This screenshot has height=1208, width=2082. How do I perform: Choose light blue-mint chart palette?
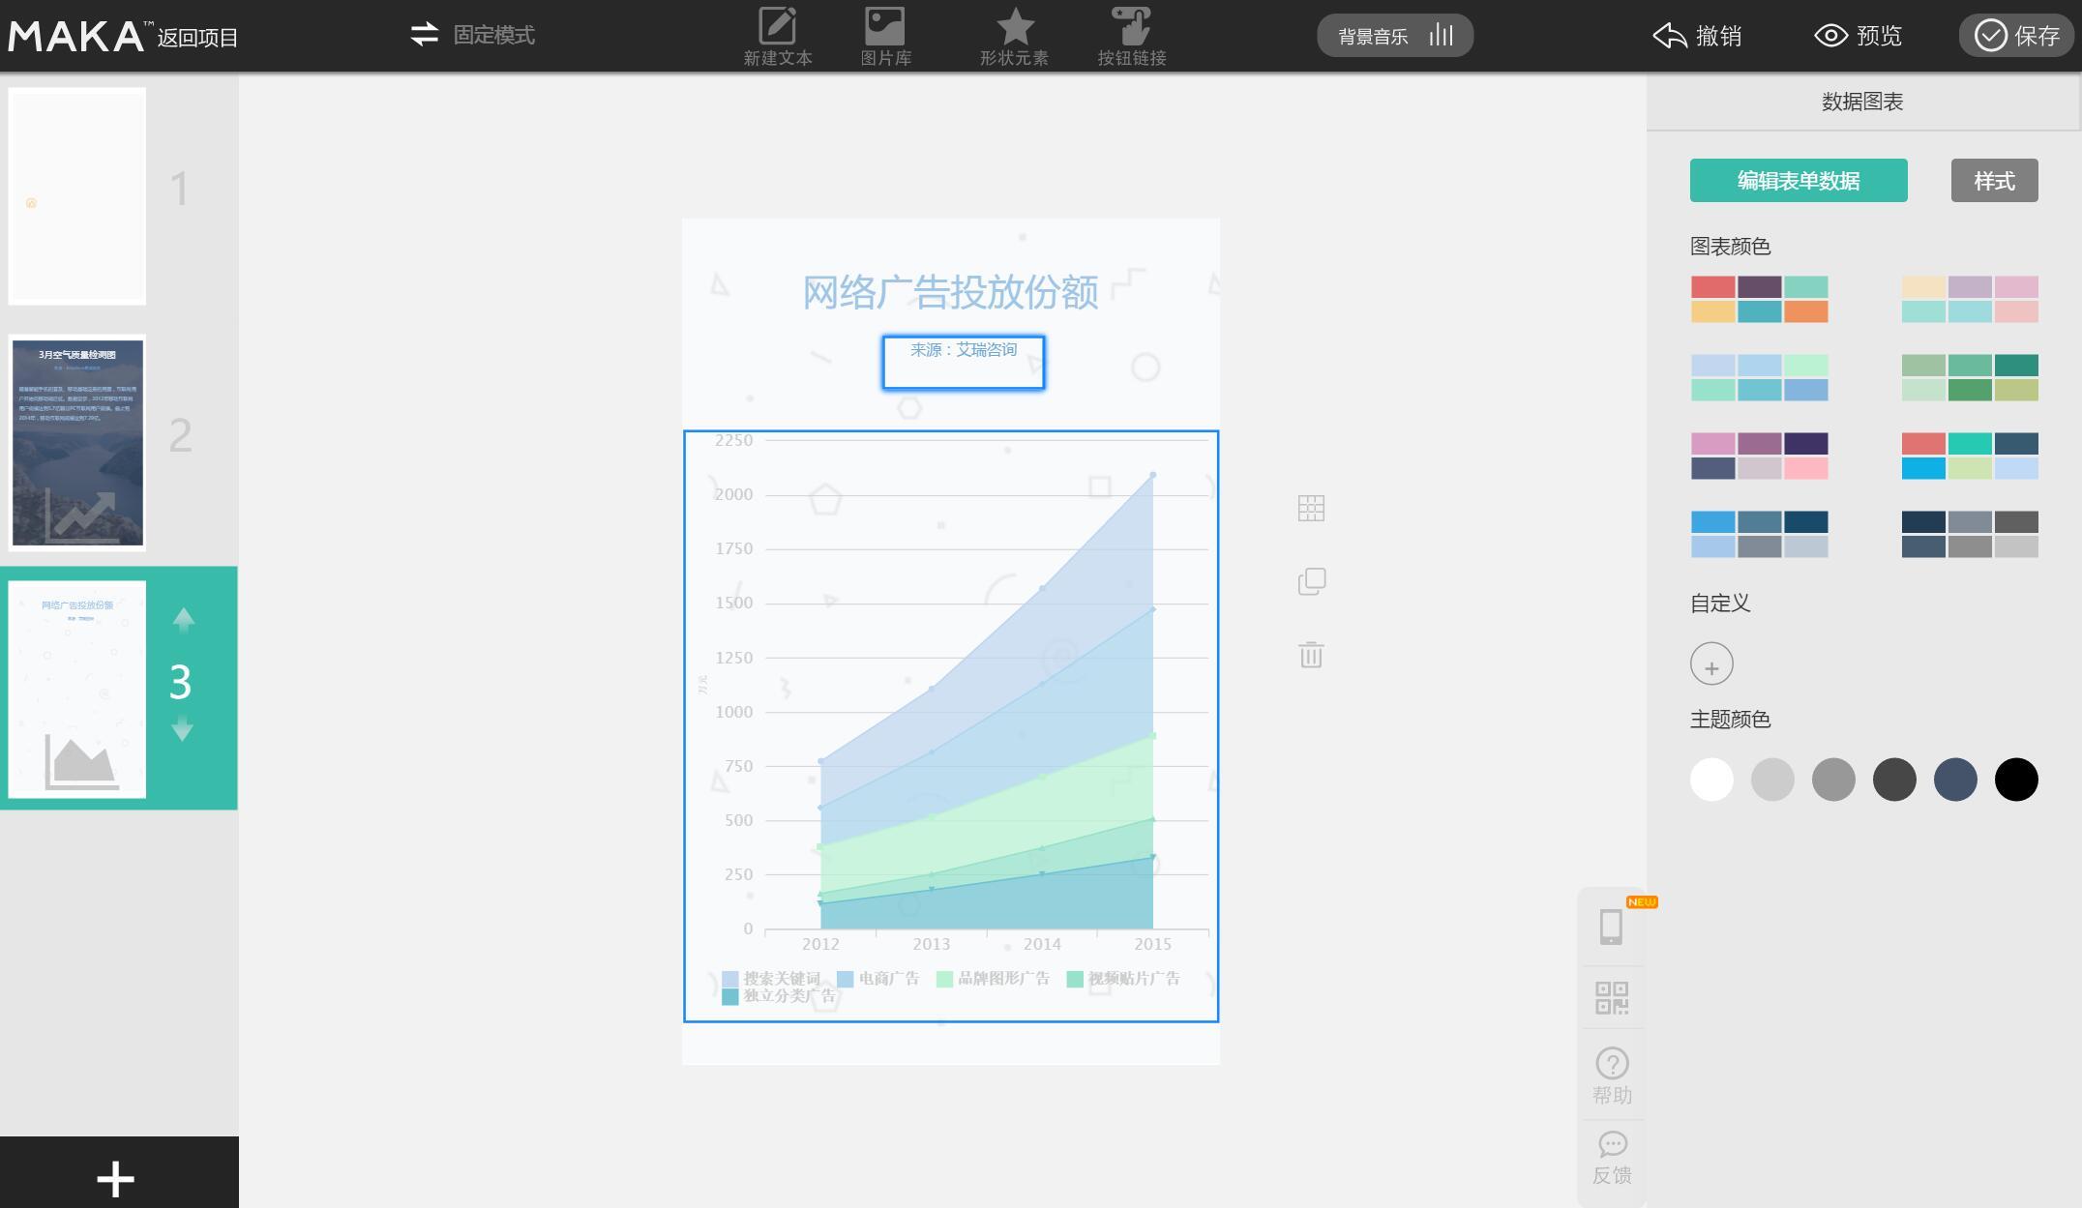(1759, 377)
